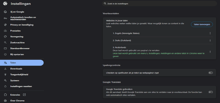Viewport: 220px width, 103px height.
Task: Click the search magnifier in settings search bar
Action: click(105, 4)
